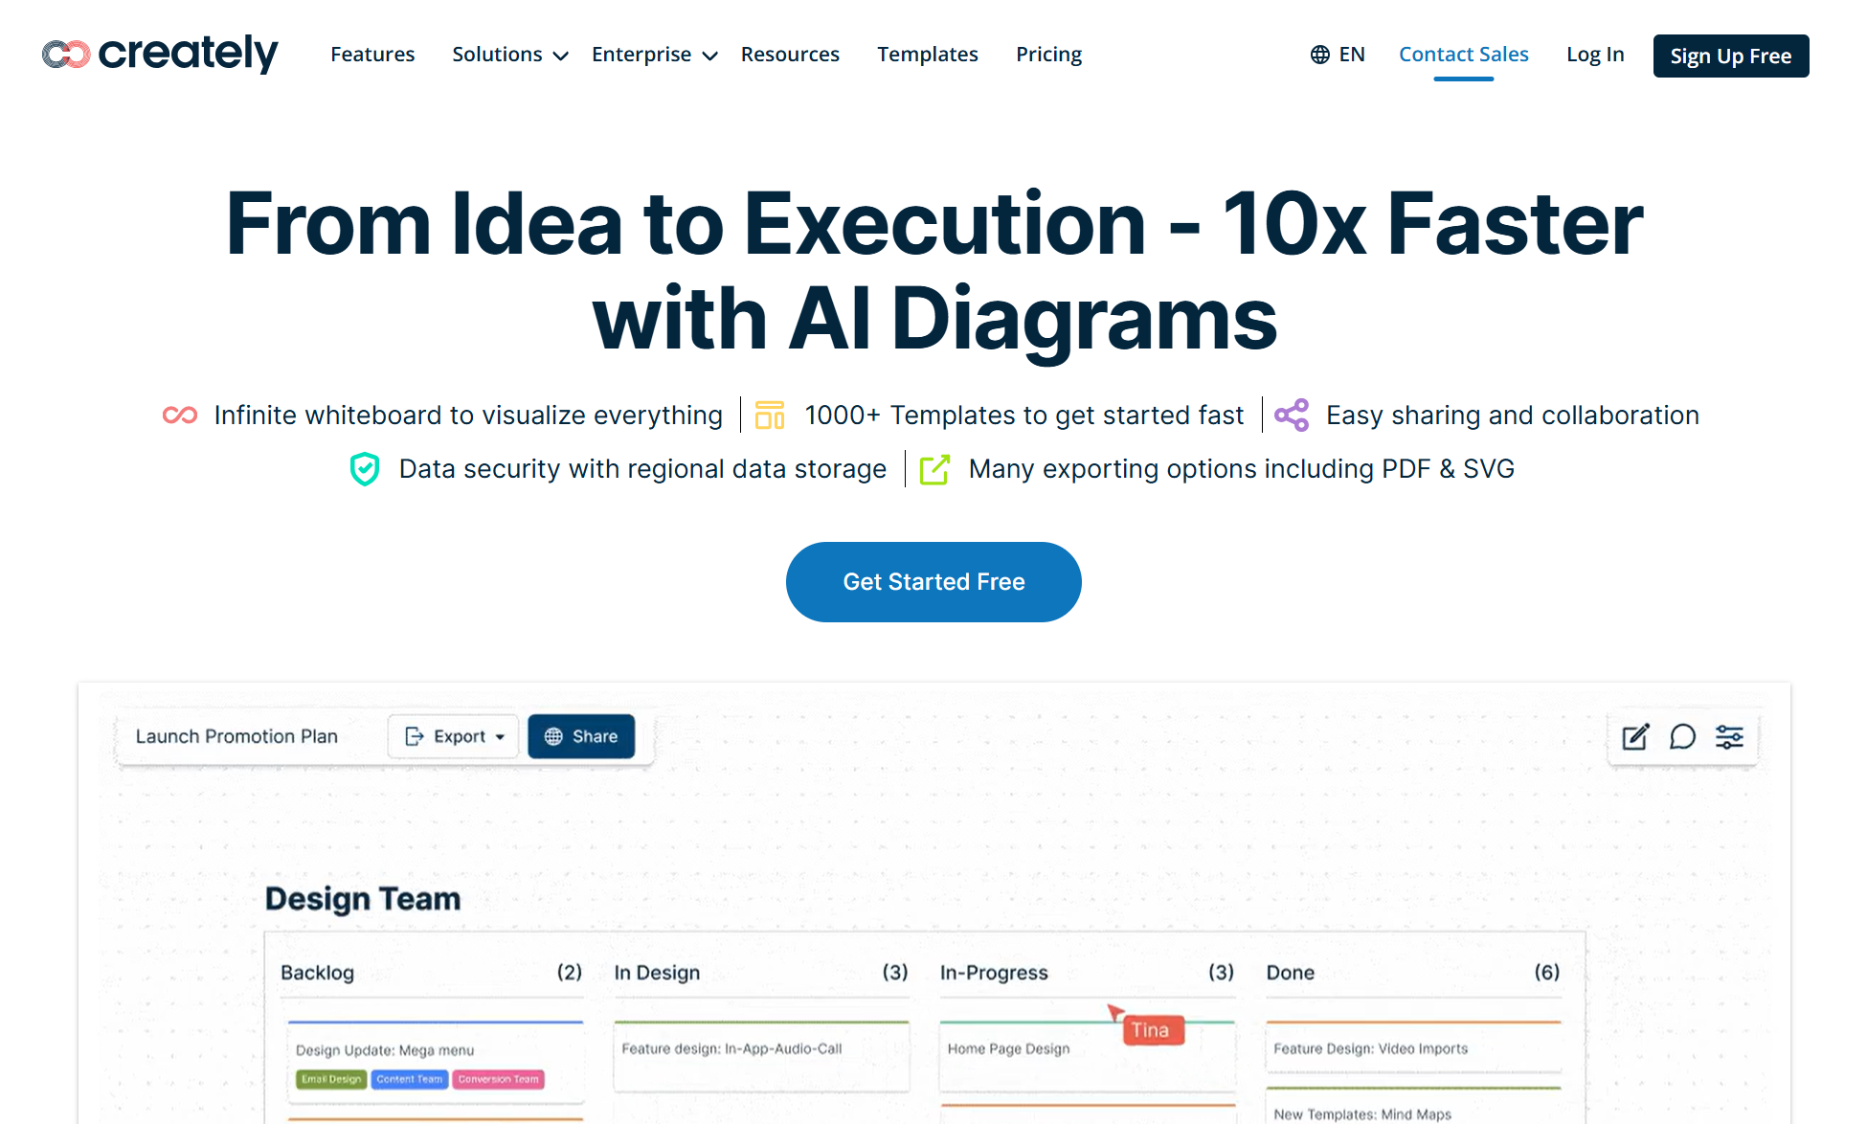Screen dimensions: 1867x1124
Task: Click the green export arrow icon
Action: 934,469
